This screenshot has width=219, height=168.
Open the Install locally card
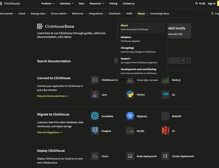coord(179,31)
